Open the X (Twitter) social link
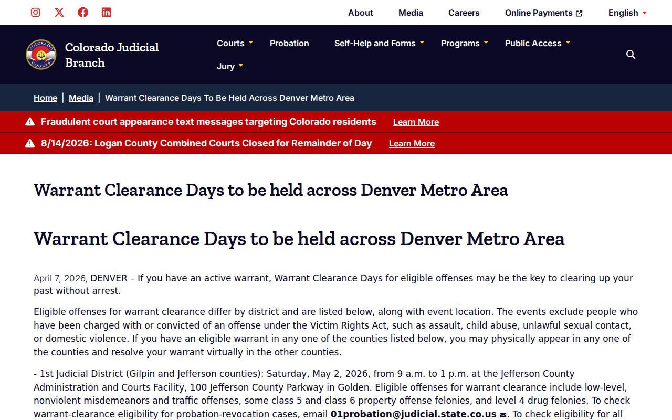Screen dimensions: 672x420 pos(59,13)
